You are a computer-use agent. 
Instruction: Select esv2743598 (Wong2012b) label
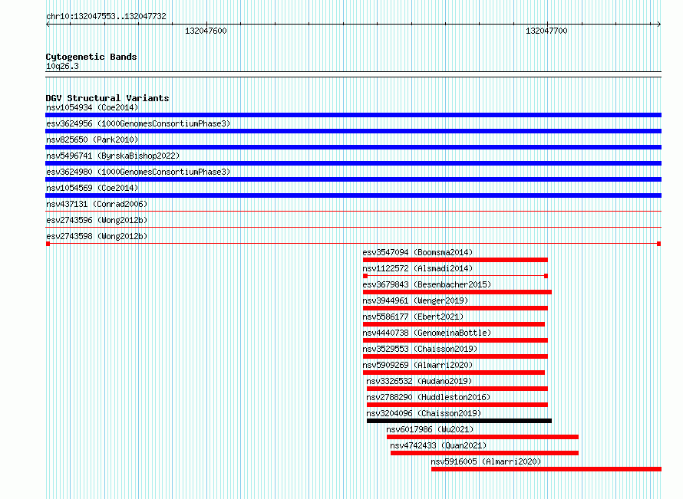point(97,236)
